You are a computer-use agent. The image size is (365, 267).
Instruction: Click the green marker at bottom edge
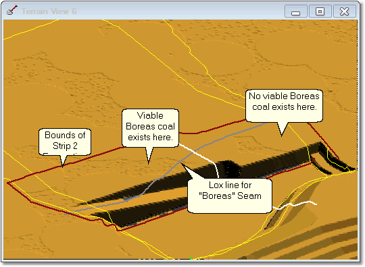point(191,258)
